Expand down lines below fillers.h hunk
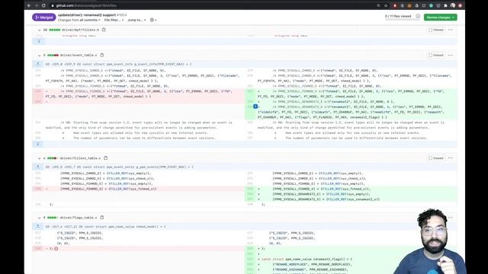 [x=39, y=41]
